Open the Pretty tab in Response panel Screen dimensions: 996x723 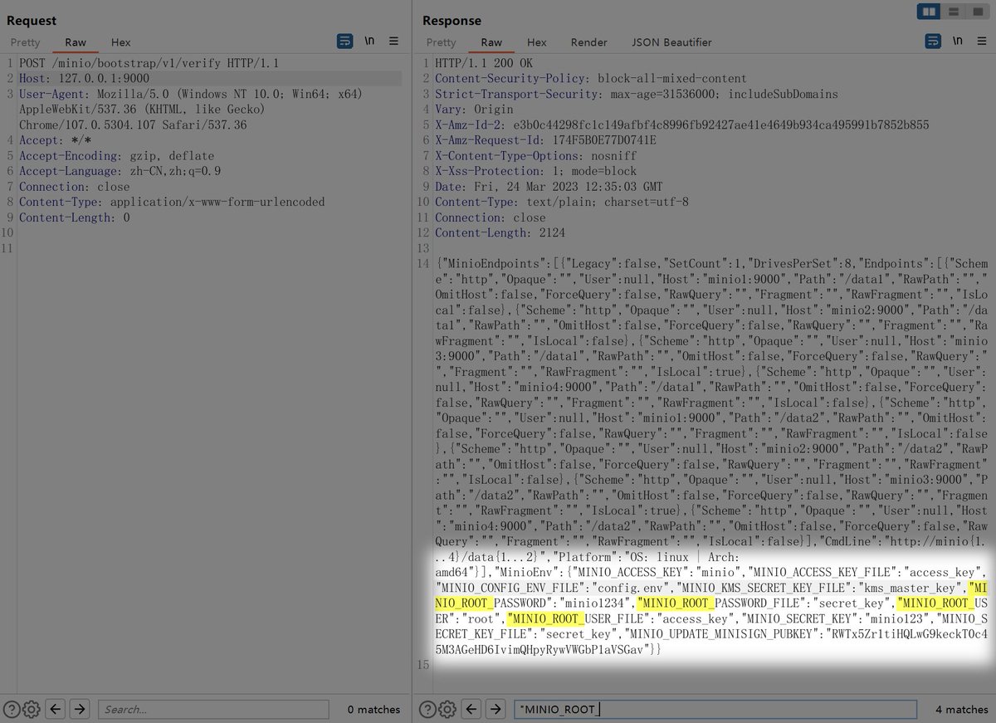pos(441,42)
